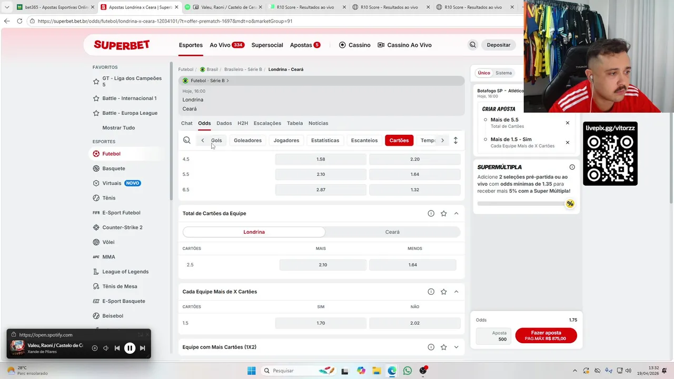This screenshot has height=379, width=674.
Task: Favorite the GT - Liga dos Campeões 5 star
Action: tap(96, 82)
